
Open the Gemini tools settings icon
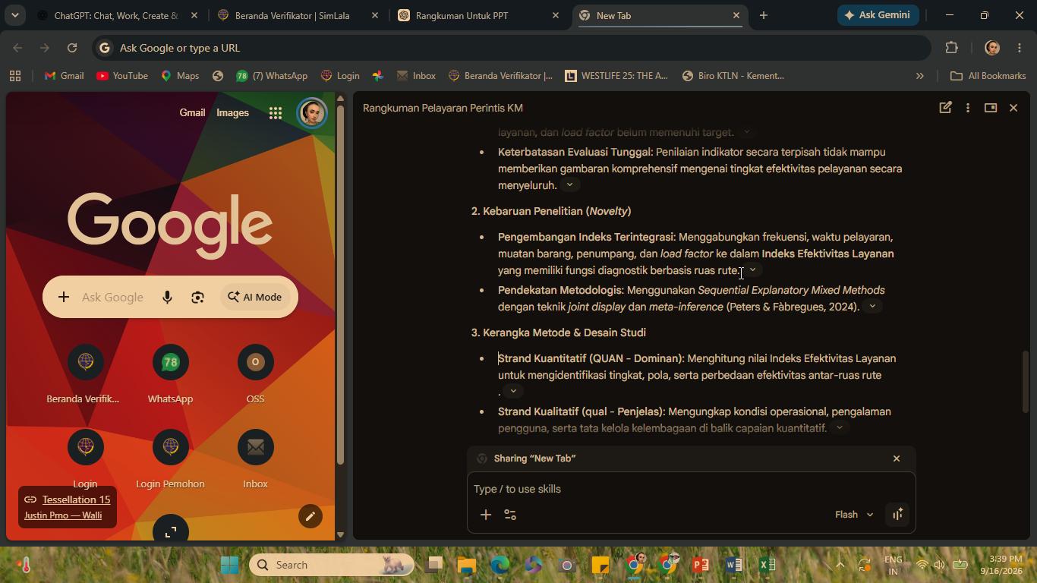(510, 515)
